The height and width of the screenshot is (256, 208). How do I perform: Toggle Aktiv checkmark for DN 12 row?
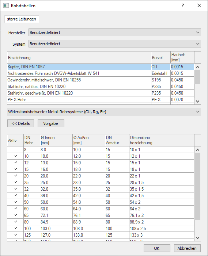[15, 163]
